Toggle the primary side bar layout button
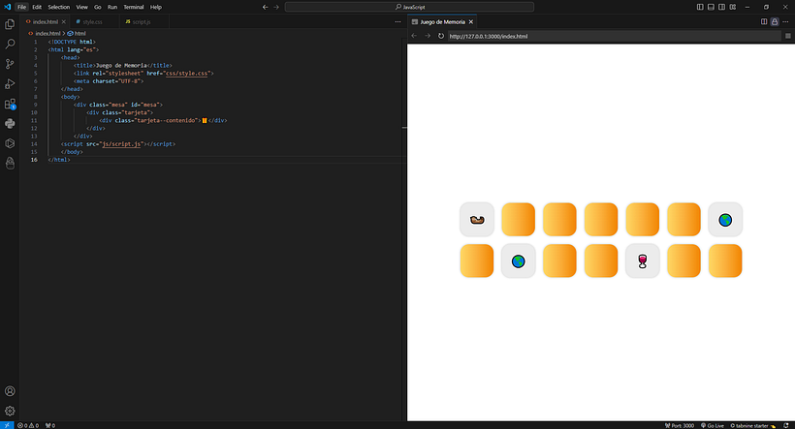 700,7
